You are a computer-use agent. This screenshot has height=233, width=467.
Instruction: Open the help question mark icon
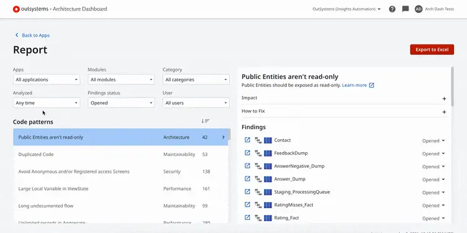point(392,9)
